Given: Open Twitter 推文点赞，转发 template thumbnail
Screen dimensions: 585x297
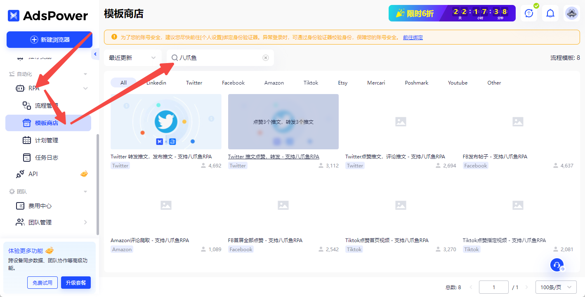Looking at the screenshot, I should [283, 122].
